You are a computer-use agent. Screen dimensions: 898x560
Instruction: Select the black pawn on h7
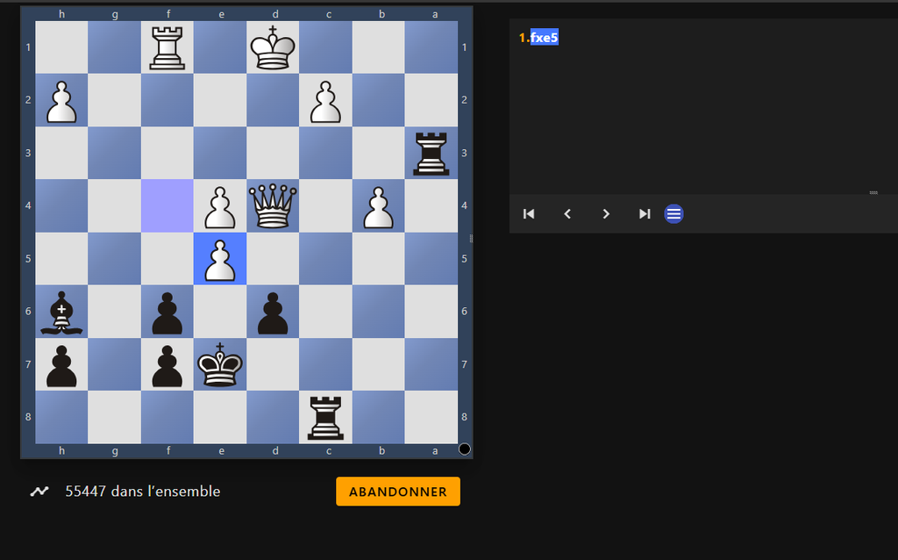coord(61,365)
